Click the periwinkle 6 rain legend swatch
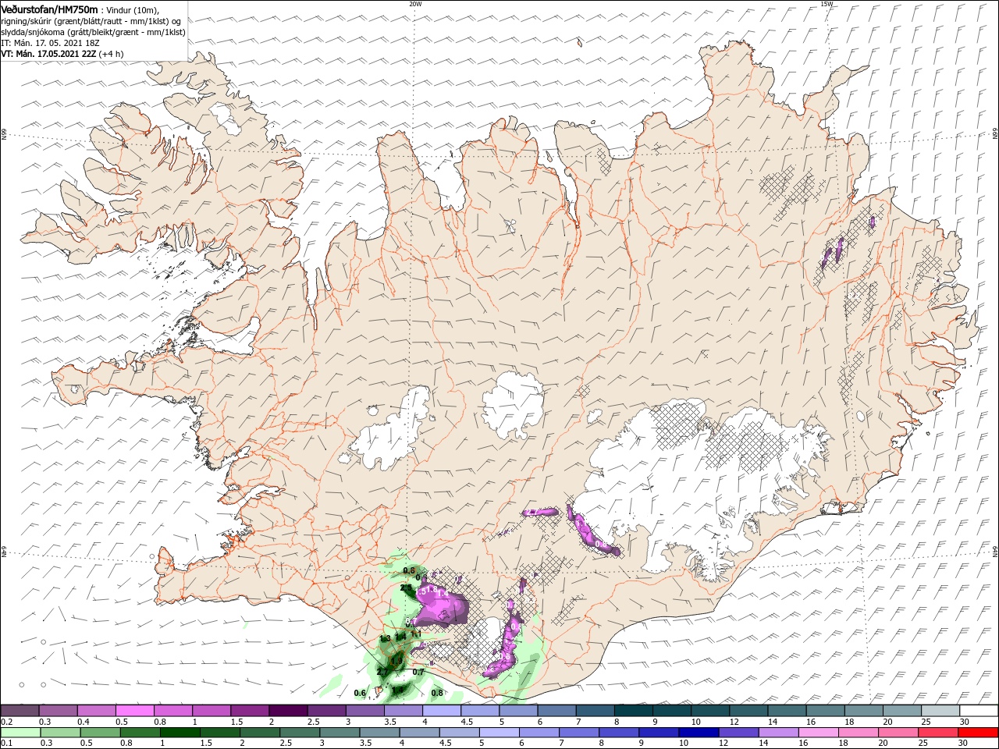This screenshot has height=749, width=999. pyautogui.click(x=539, y=733)
